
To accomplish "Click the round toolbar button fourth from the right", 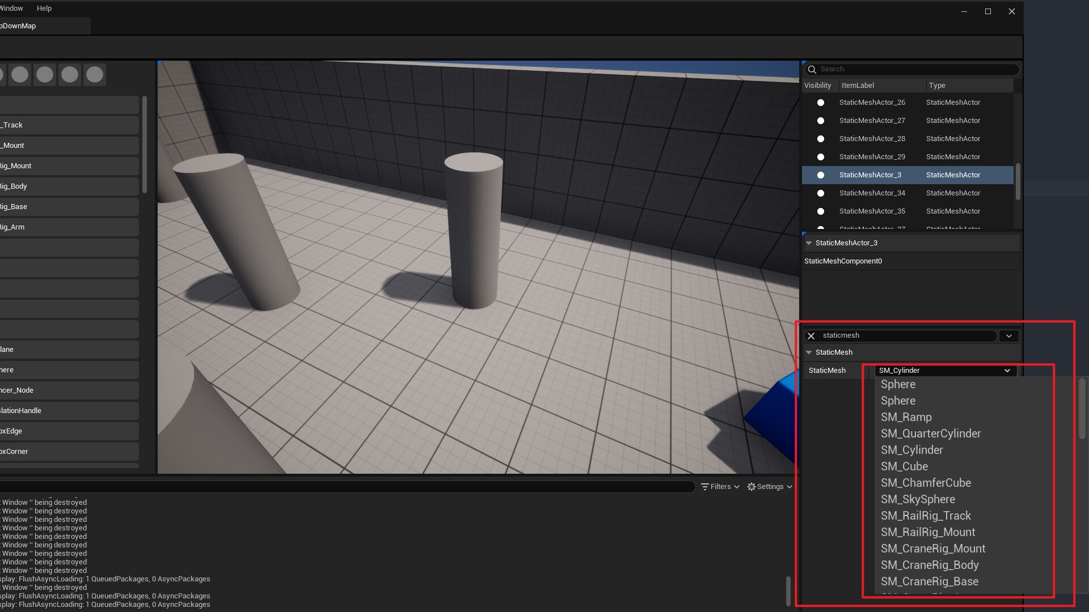I will point(20,75).
